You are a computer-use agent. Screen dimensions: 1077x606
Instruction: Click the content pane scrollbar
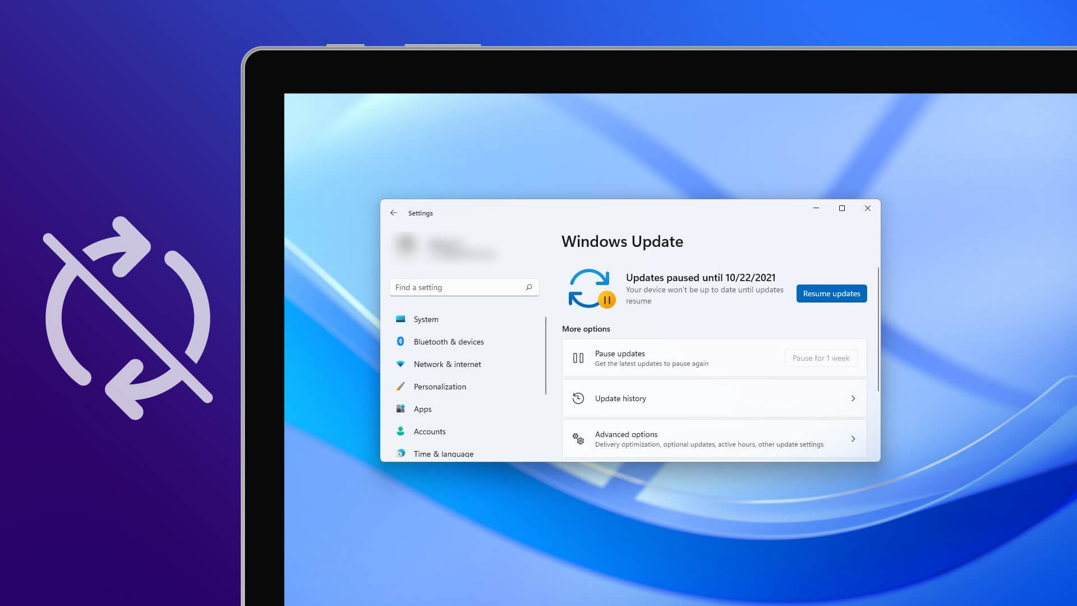pos(878,330)
